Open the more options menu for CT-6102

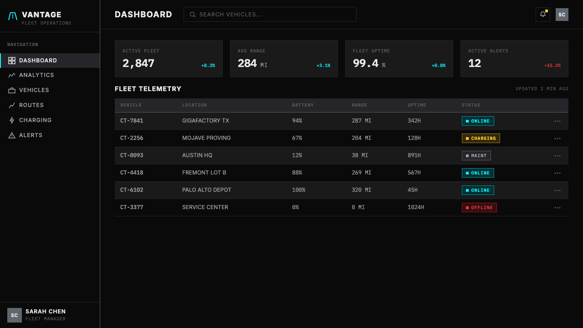557,190
